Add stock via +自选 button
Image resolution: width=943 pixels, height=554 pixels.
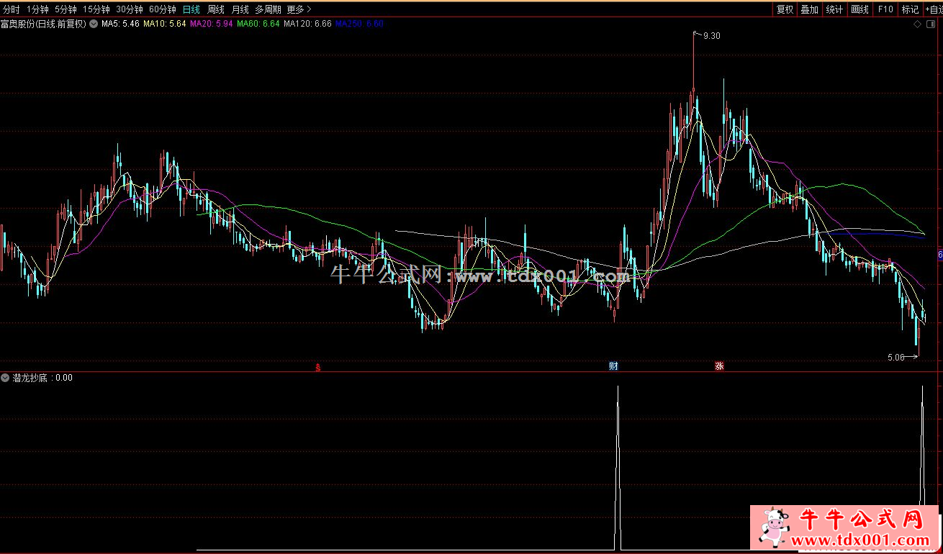934,9
